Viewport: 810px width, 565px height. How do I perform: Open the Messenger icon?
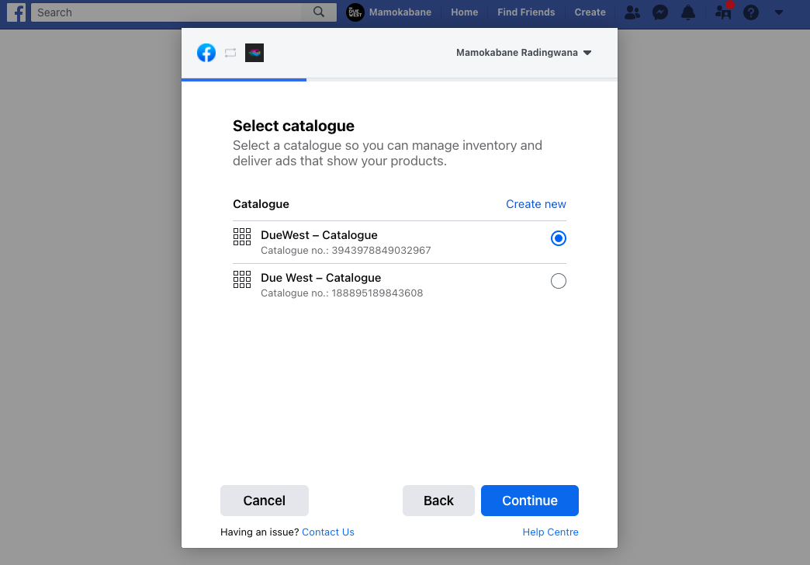click(x=660, y=12)
